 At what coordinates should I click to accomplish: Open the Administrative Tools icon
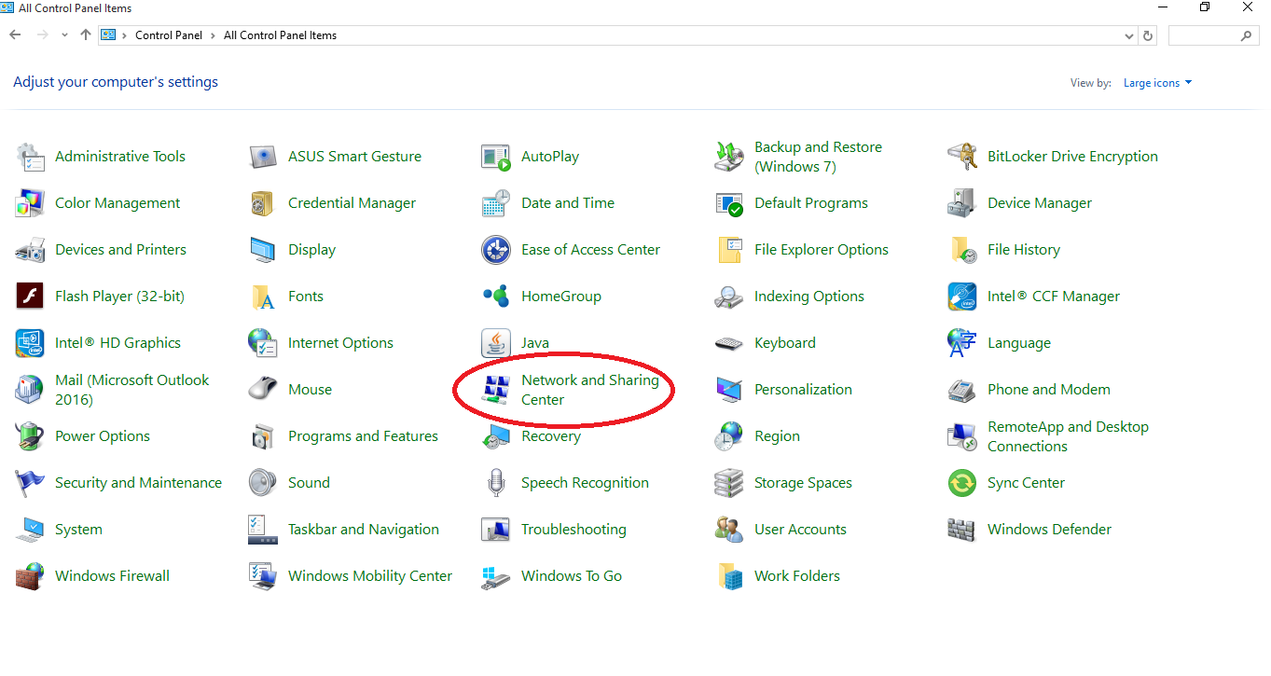[x=30, y=157]
